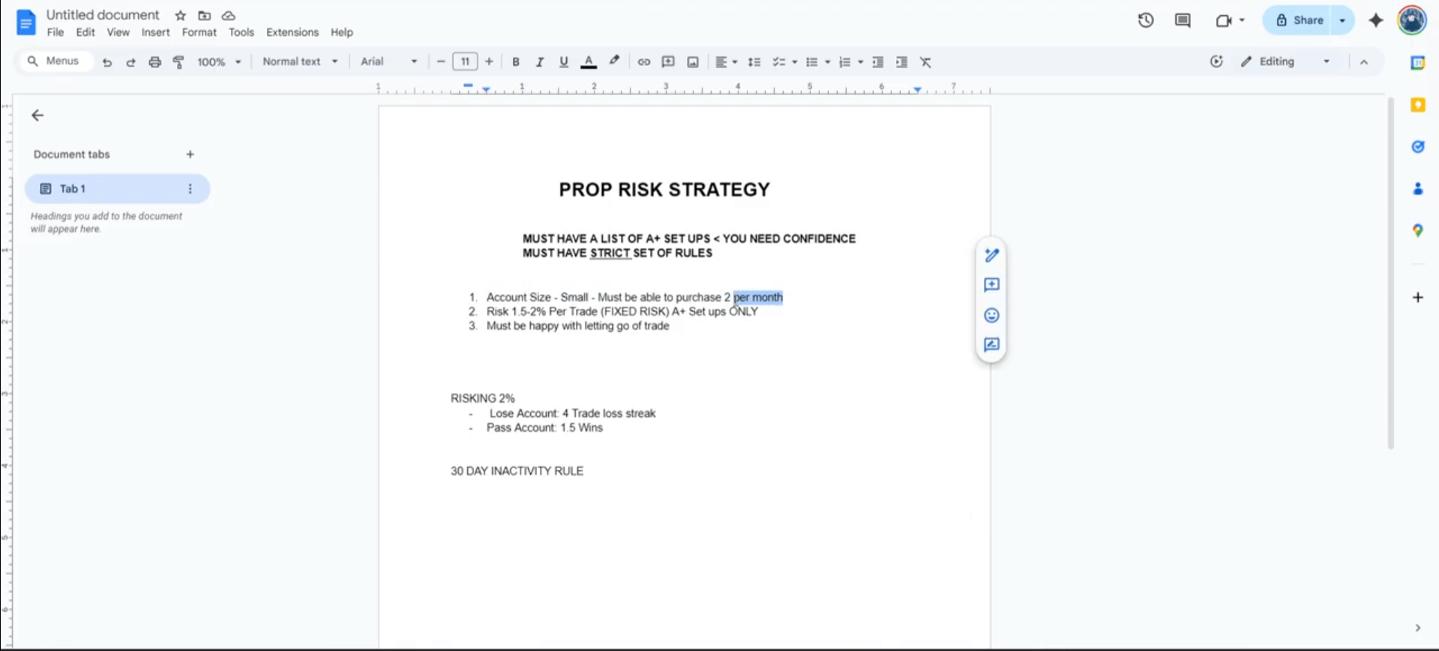This screenshot has height=651, width=1439.
Task: Click the Share button
Action: (1299, 20)
